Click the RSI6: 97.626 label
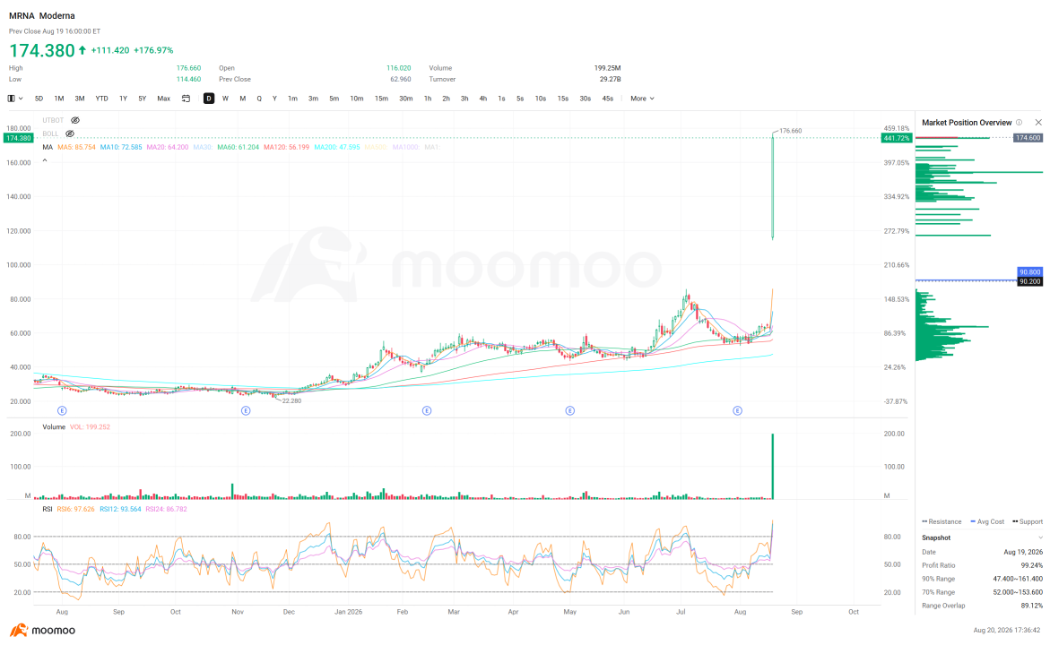Viewport: 1050px width, 645px height. (x=75, y=509)
